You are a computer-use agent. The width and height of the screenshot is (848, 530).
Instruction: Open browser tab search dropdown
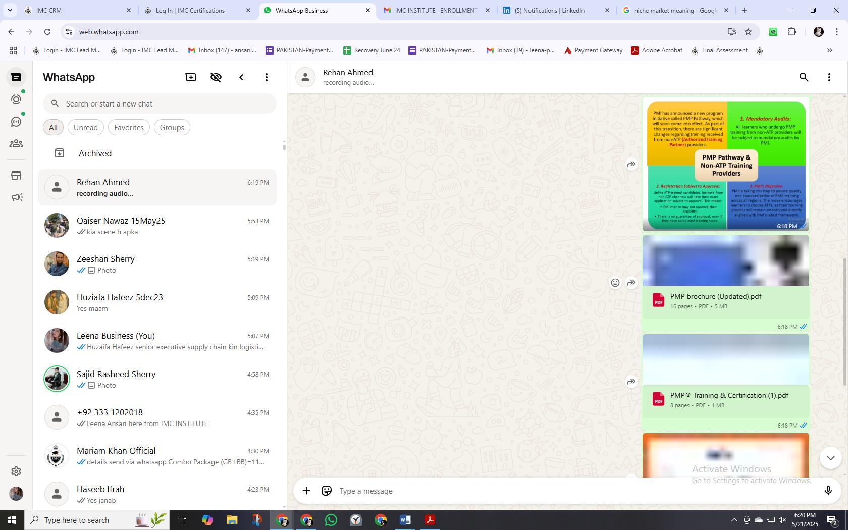pos(10,10)
